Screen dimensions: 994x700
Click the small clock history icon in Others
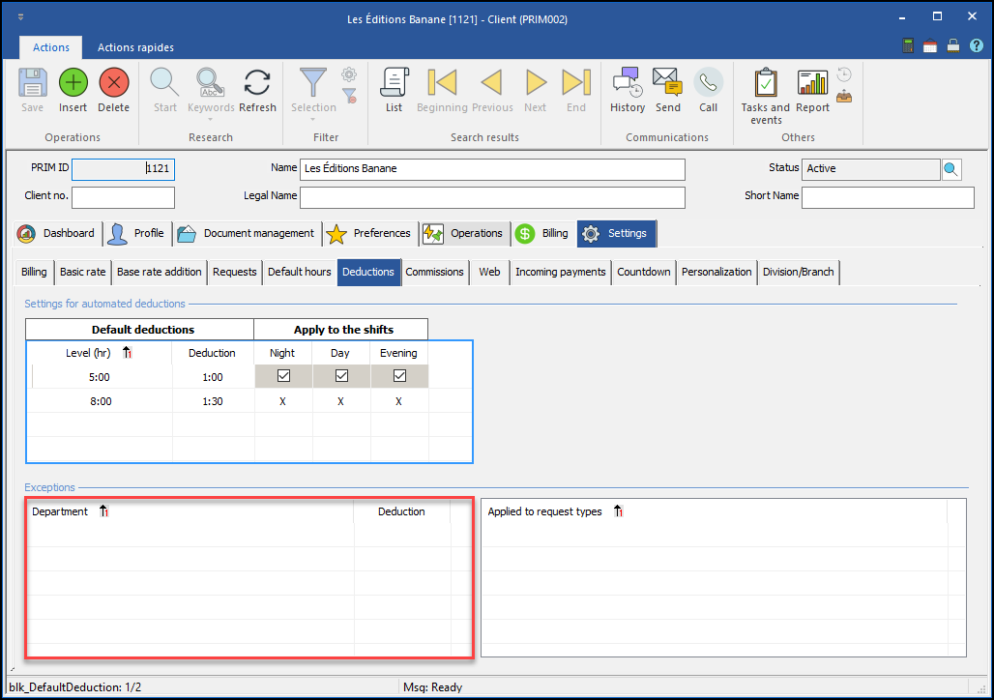[844, 74]
